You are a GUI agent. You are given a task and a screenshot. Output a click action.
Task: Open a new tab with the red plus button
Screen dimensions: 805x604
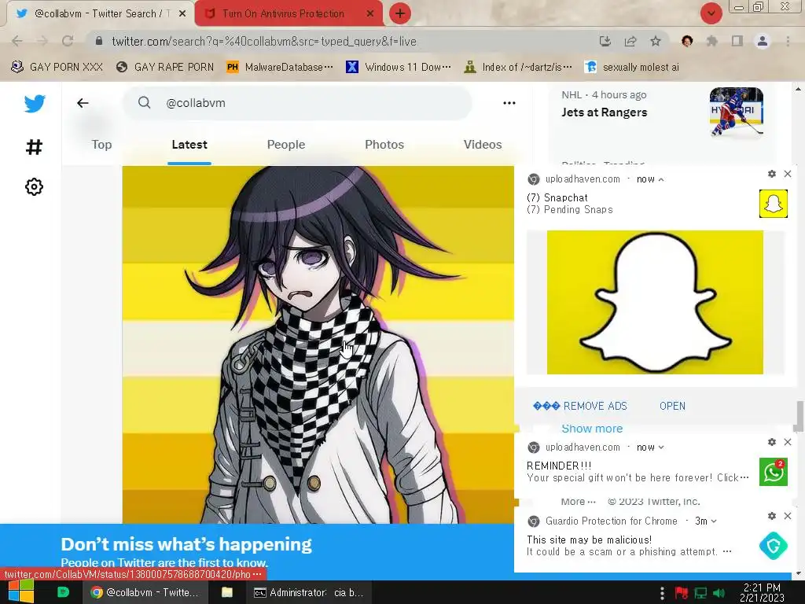coord(400,13)
